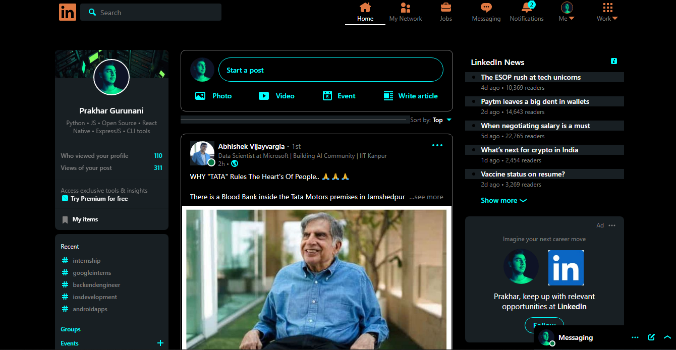Click the LinkedIn logo icon
Viewport: 676px width, 350px height.
(68, 12)
